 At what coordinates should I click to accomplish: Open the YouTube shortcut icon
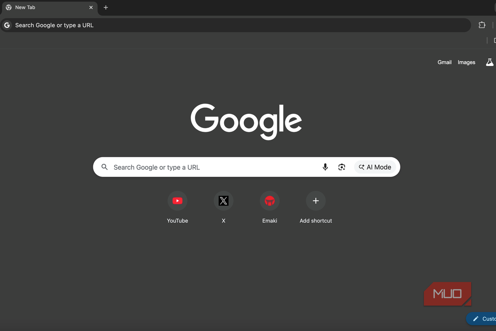click(x=177, y=201)
